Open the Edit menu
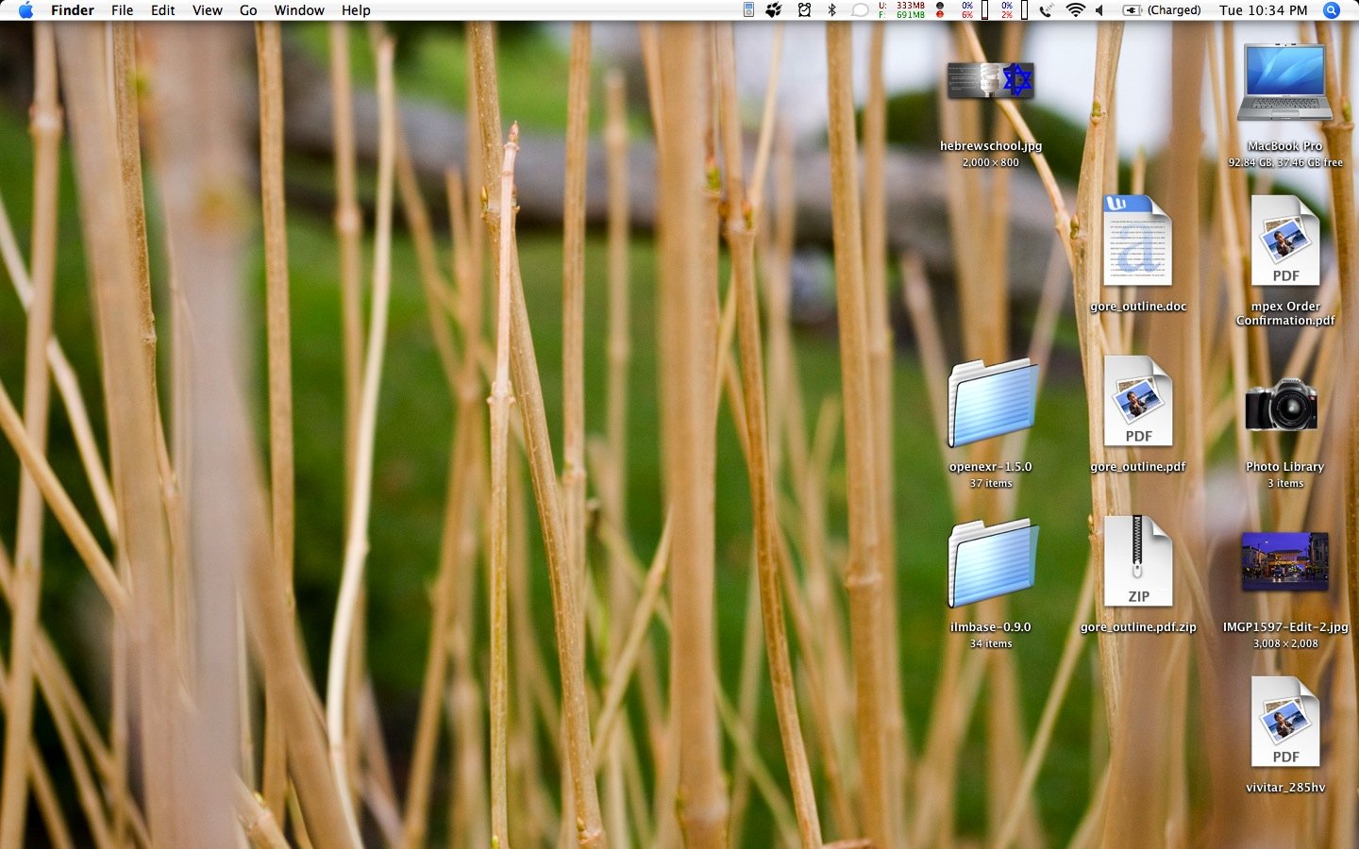The height and width of the screenshot is (849, 1359). pos(163,10)
